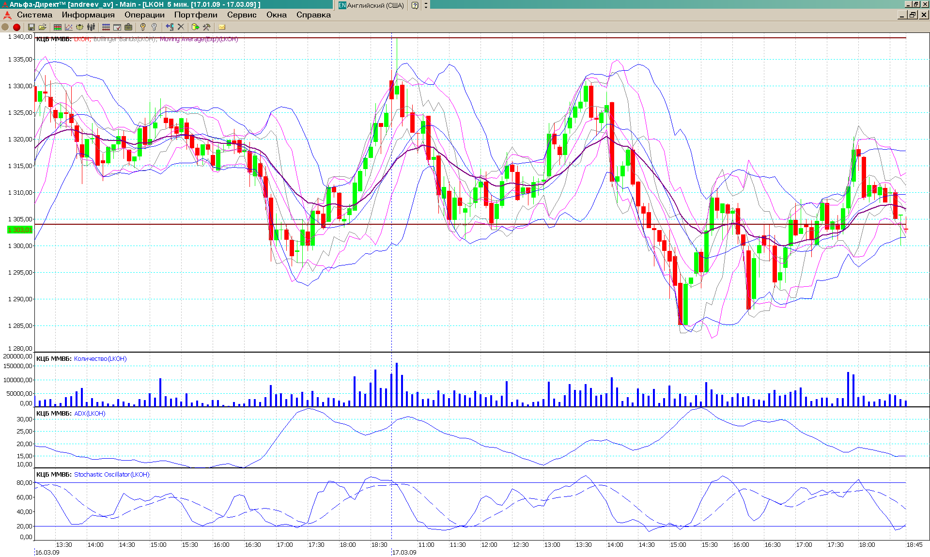The width and height of the screenshot is (930, 557).
Task: Open the briefcase portfolio icon
Action: (x=128, y=27)
